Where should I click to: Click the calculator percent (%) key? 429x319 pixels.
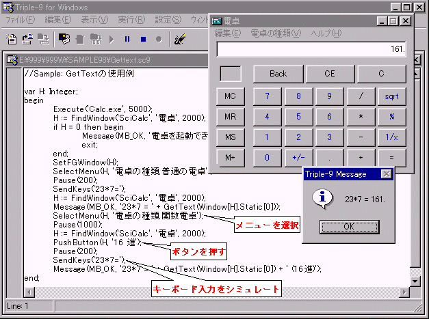392,117
